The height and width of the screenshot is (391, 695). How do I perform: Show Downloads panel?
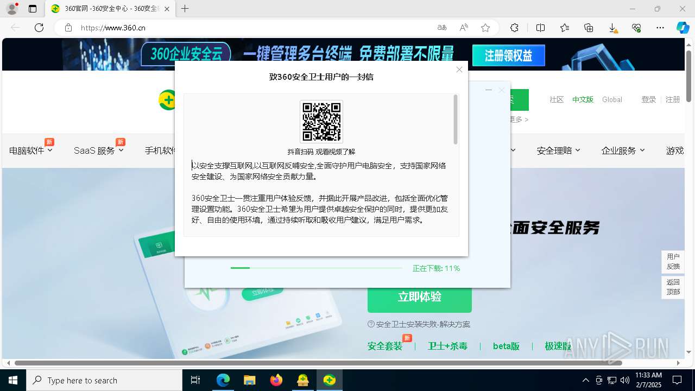click(x=612, y=28)
